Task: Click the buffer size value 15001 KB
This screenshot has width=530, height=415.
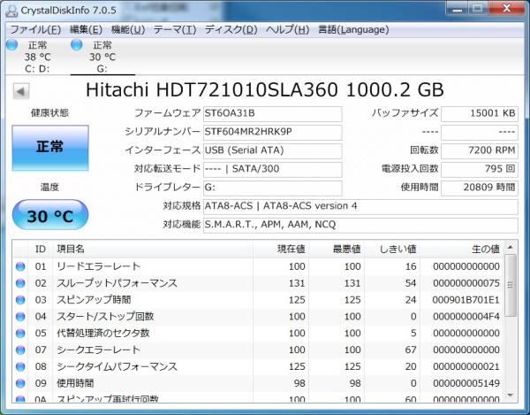Action: (480, 114)
